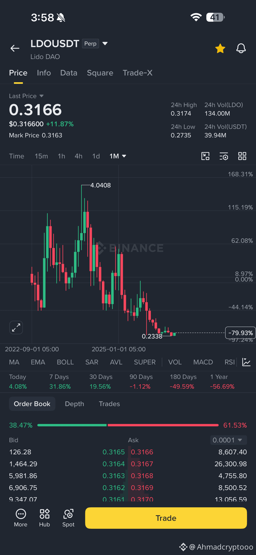
Task: Enable the MACD sub-indicator
Action: (x=203, y=362)
